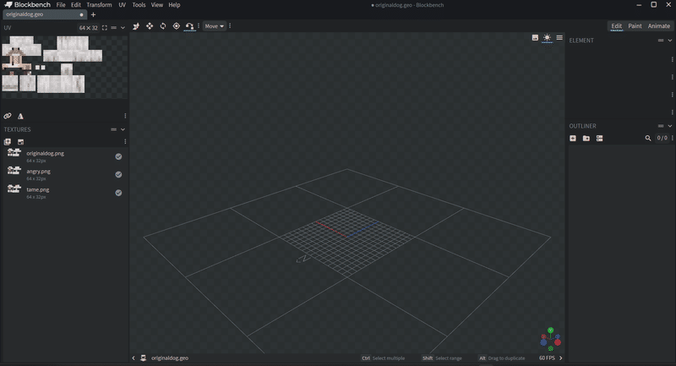
Task: Click the originaldog.geo status bar name
Action: coord(170,358)
